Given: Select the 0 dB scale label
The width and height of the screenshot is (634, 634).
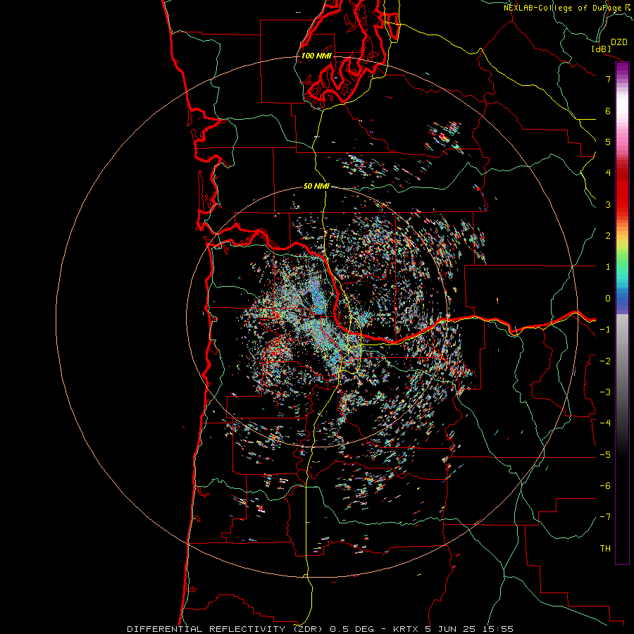Looking at the screenshot, I should (608, 299).
